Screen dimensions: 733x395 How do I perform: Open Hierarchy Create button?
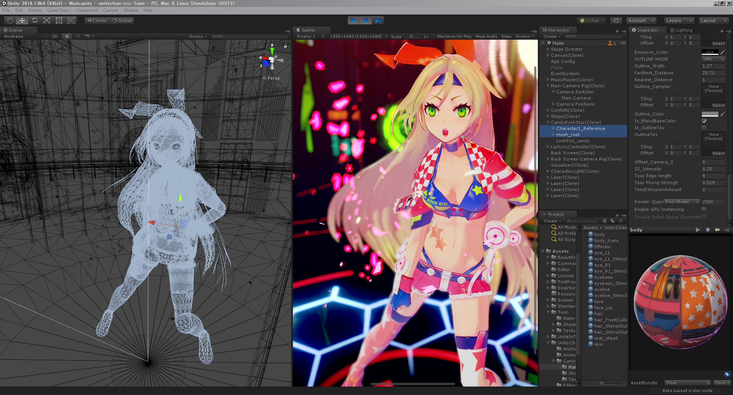point(552,37)
